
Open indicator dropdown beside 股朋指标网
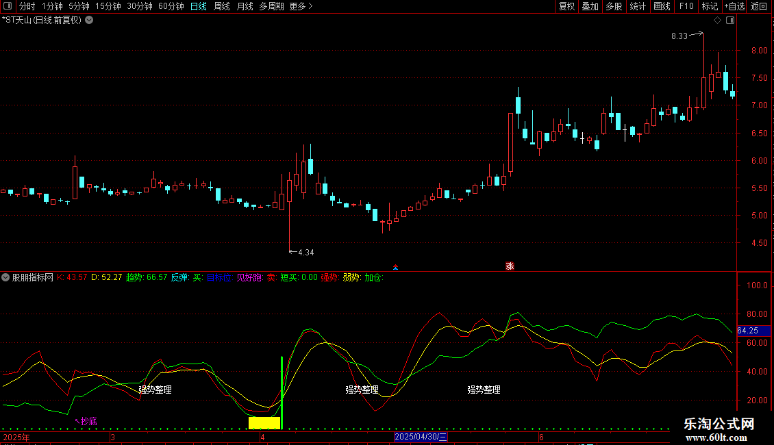[5, 277]
